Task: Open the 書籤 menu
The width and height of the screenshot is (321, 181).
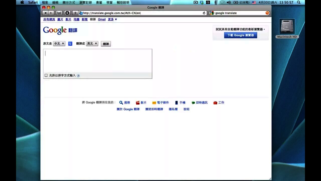Action: [x=99, y=2]
